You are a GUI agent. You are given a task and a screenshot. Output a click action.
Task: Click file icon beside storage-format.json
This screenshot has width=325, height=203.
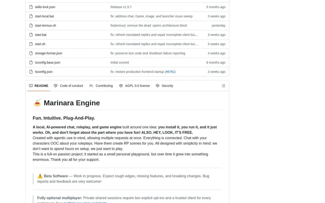tap(31, 53)
